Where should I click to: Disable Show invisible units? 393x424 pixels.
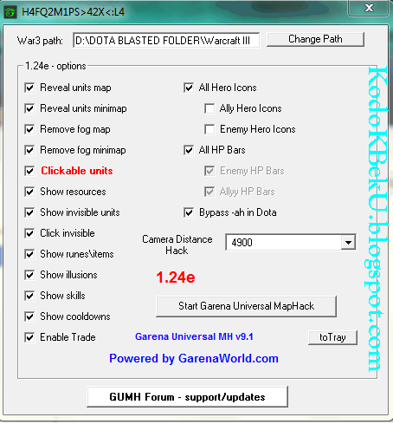tap(29, 212)
